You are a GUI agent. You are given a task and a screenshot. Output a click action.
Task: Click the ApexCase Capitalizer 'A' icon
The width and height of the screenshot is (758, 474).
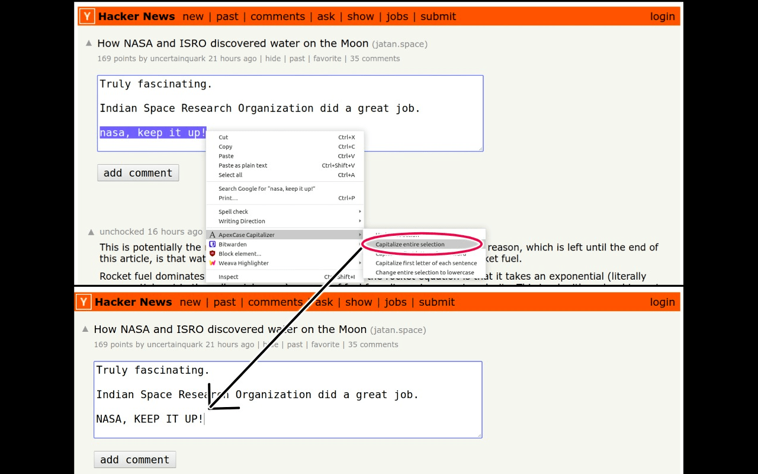click(213, 235)
